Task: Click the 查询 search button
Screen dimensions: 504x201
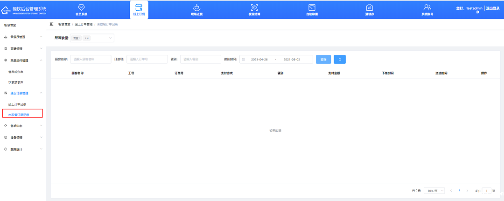Action: pyautogui.click(x=323, y=60)
